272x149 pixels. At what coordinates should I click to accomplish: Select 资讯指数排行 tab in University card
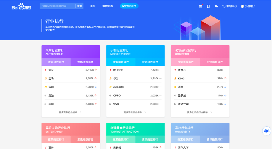pyautogui.click(x=215, y=139)
